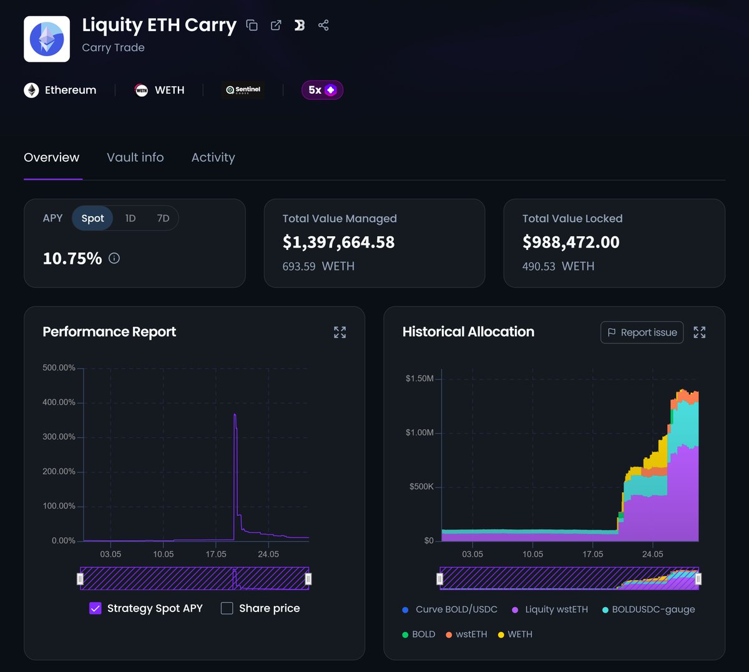Click the DeBank icon in the title row
Screen dimensions: 749x672
300,25
